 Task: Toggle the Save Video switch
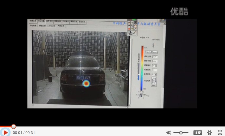point(154,45)
